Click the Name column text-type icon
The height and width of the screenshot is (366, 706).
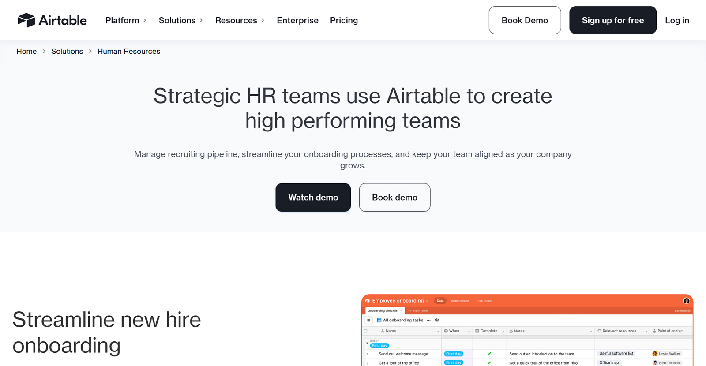click(383, 331)
